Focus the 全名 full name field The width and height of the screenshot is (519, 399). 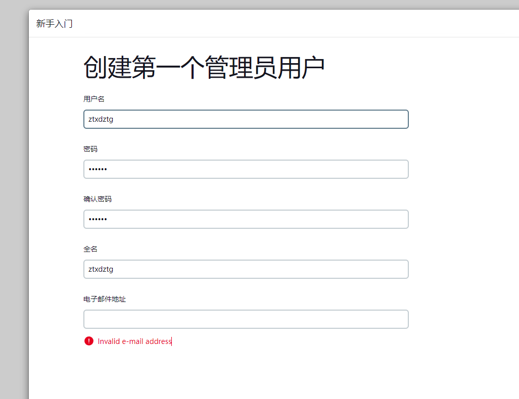tap(246, 269)
